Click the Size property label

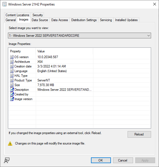pos(17,85)
